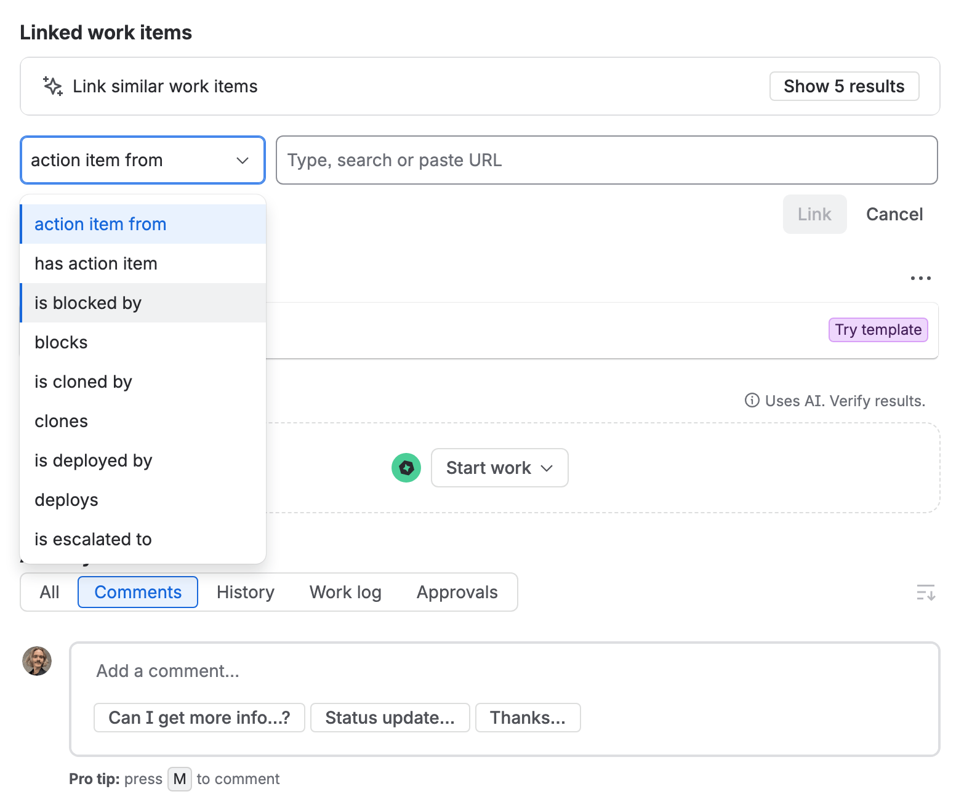
Task: Switch to the All activity tab
Action: [49, 592]
